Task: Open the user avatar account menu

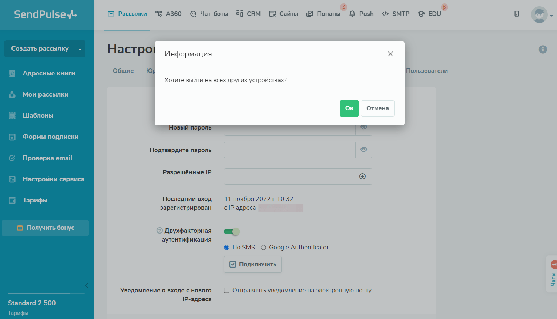Action: coord(541,15)
